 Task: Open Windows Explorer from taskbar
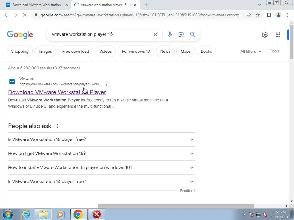[43, 214]
